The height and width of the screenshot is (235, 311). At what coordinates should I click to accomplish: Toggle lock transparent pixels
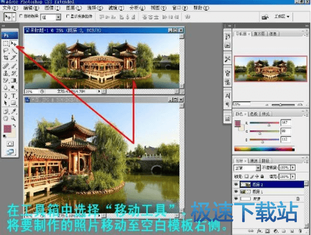pos(246,176)
